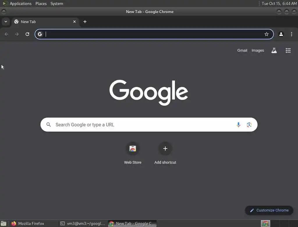Click the Add shortcut plus button
Viewport: 298px width, 227px height.
pyautogui.click(x=165, y=149)
